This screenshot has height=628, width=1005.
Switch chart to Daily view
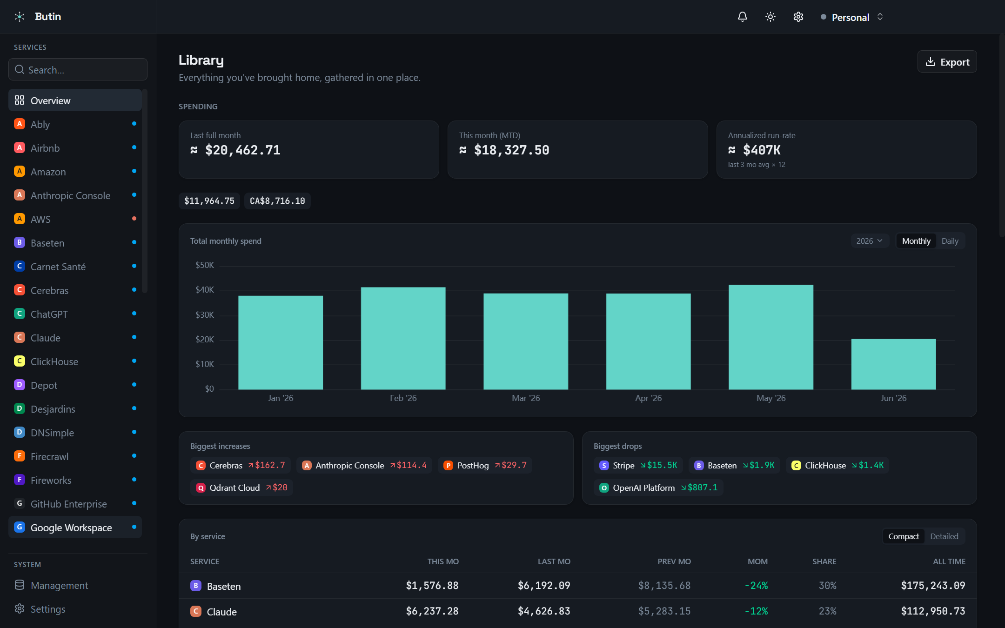coord(950,241)
